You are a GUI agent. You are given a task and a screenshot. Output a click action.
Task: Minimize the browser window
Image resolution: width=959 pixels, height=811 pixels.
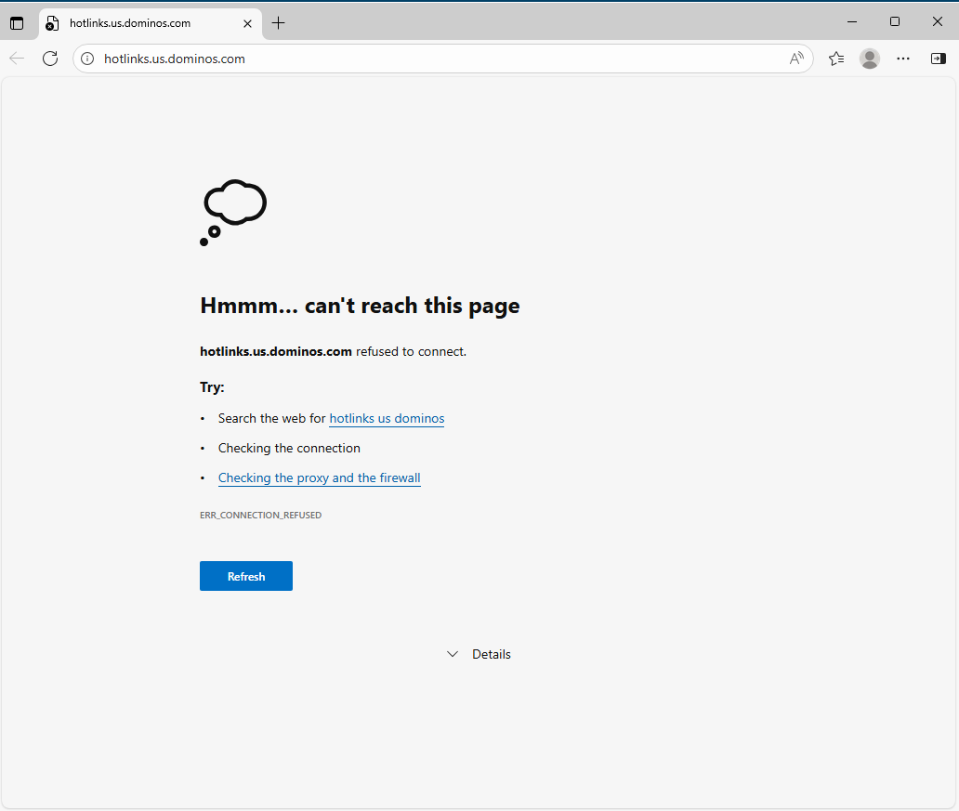tap(852, 21)
